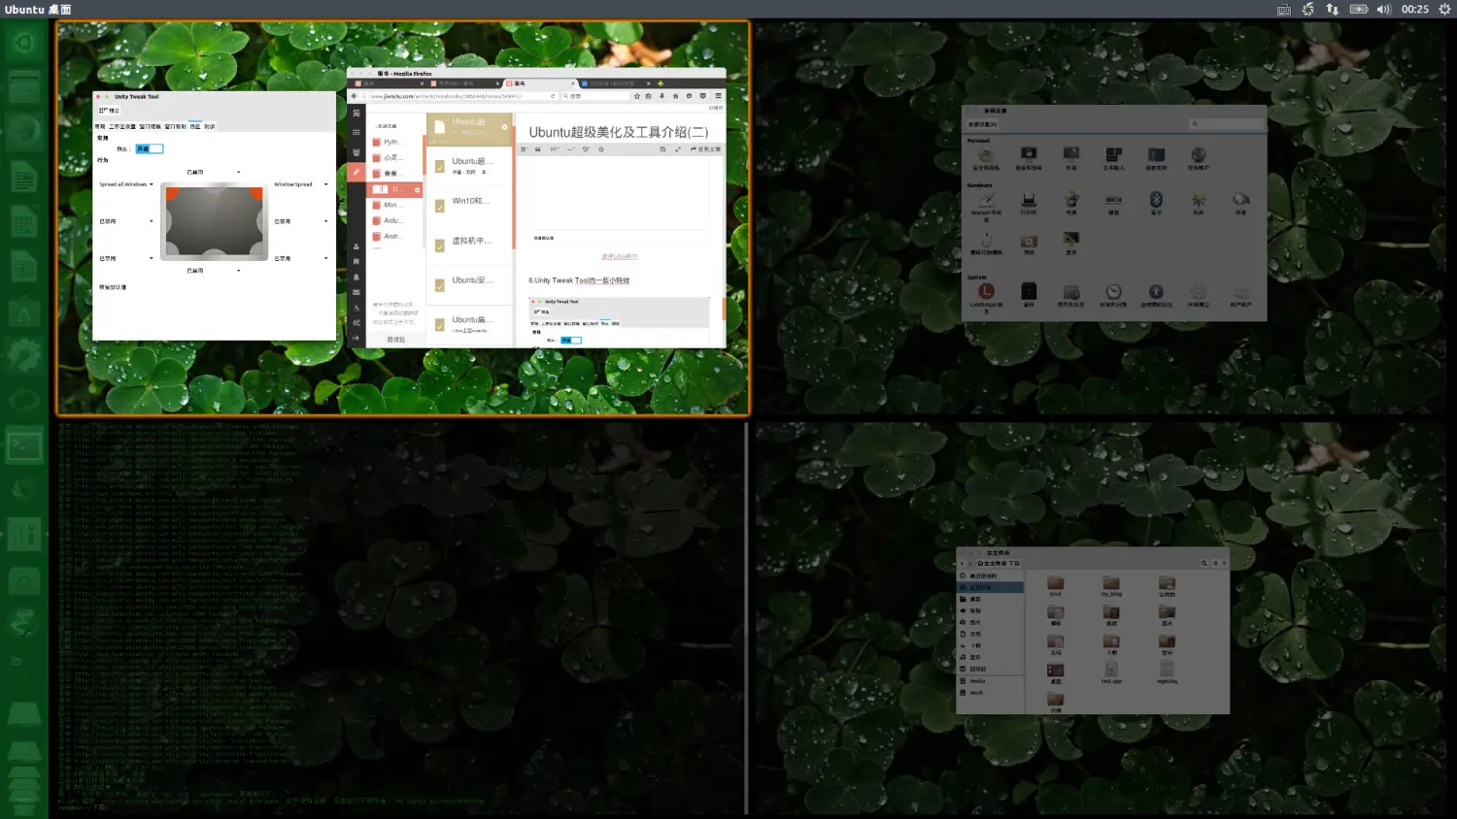Click the Firefox new tab plus button
The image size is (1457, 819).
(x=661, y=83)
